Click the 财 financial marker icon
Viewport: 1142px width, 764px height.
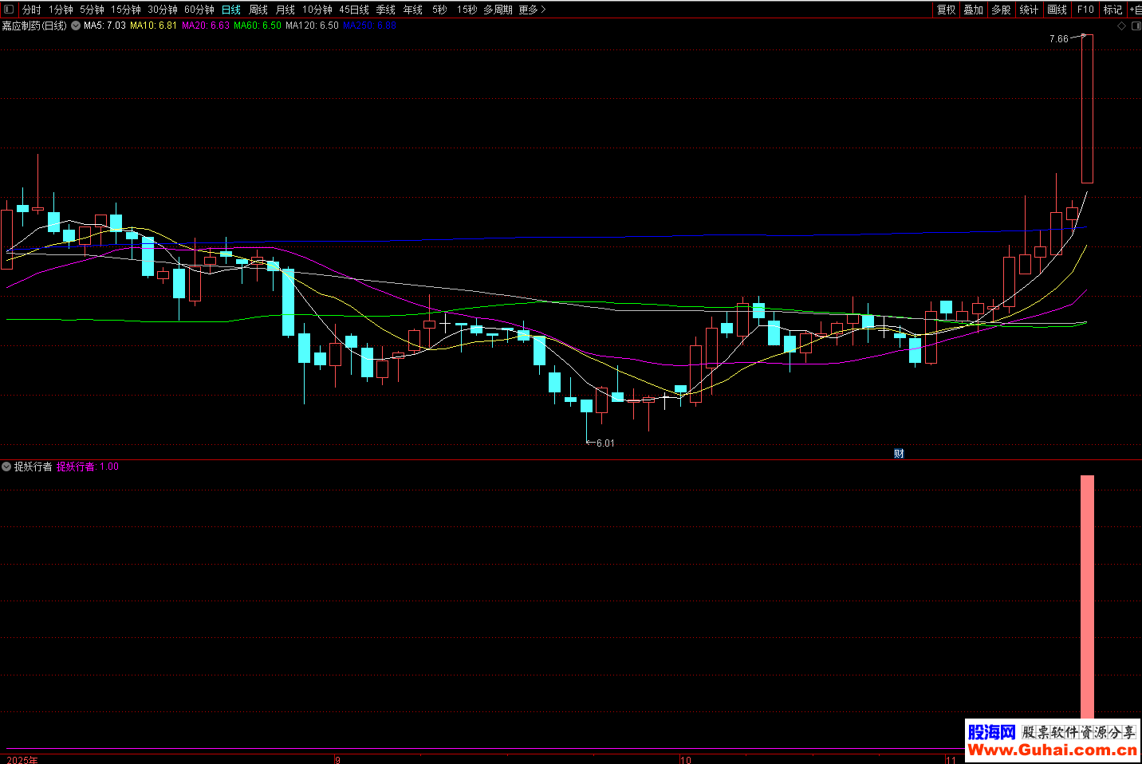pos(899,454)
